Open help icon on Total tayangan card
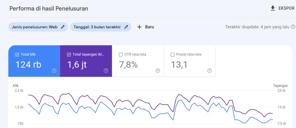Viewport: 296px width, 128px height. point(106,71)
